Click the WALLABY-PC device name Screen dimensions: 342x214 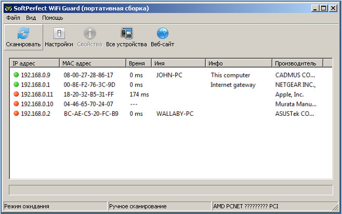(x=175, y=114)
